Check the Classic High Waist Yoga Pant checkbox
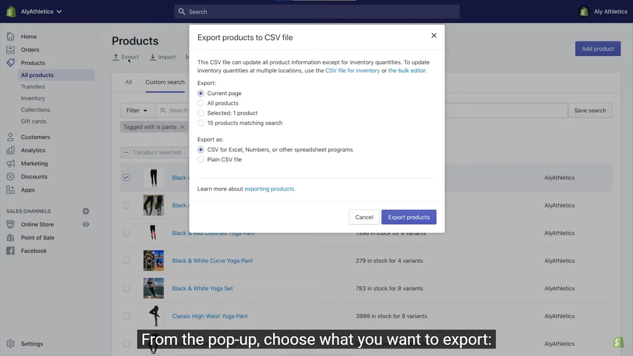 pos(126,316)
